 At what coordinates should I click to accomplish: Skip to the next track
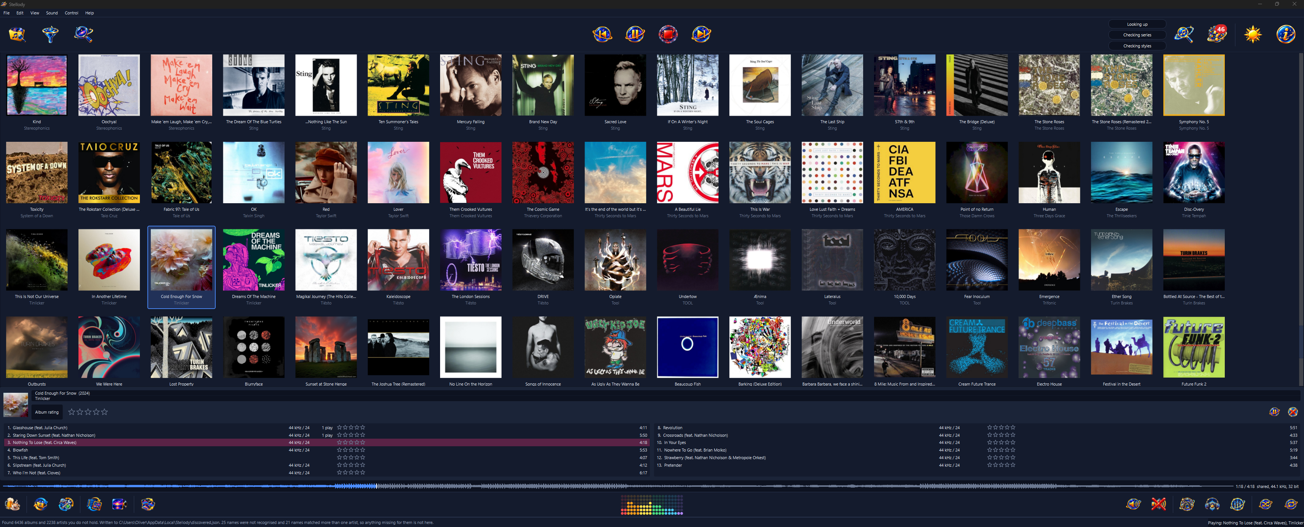click(x=701, y=34)
